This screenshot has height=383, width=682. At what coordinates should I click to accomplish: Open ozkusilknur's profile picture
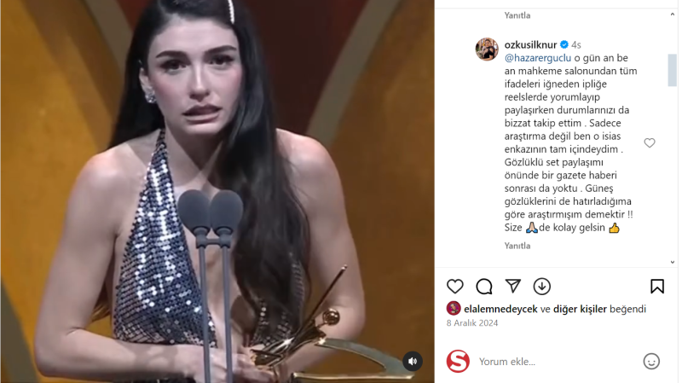(487, 49)
